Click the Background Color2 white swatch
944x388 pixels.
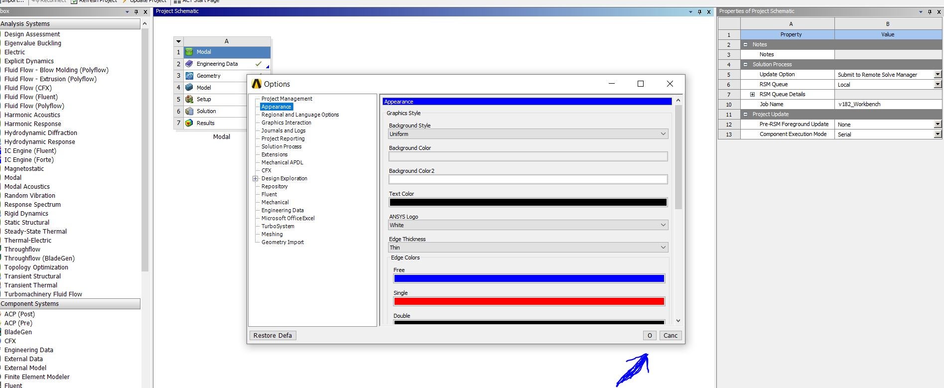point(528,179)
